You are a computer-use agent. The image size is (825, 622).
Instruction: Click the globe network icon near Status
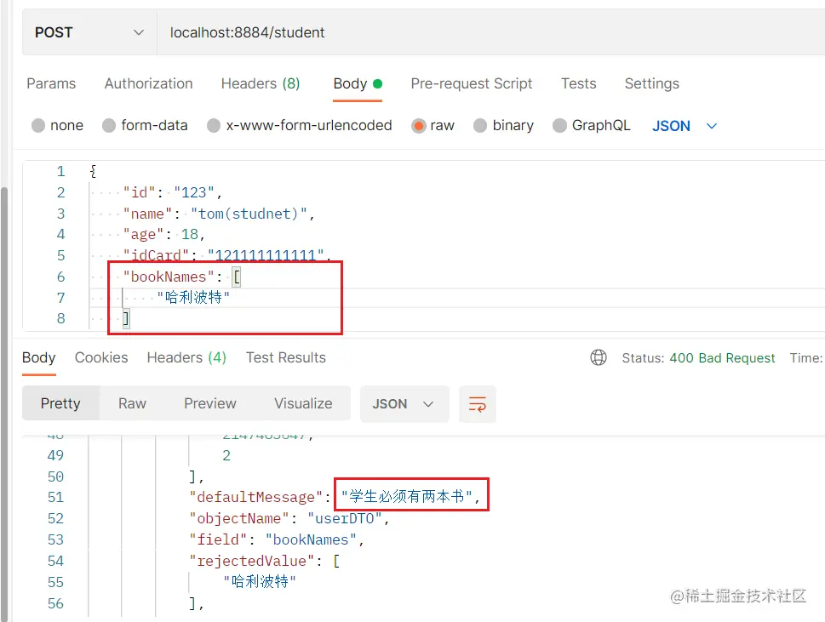(599, 357)
